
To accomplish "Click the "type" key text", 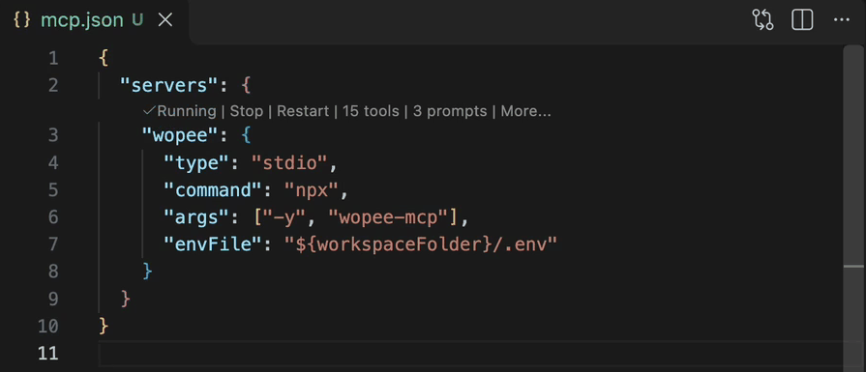I will tap(196, 162).
